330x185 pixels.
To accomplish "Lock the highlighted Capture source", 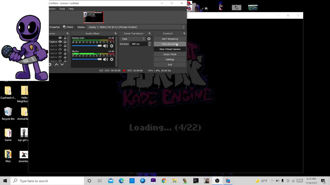I will [65, 42].
